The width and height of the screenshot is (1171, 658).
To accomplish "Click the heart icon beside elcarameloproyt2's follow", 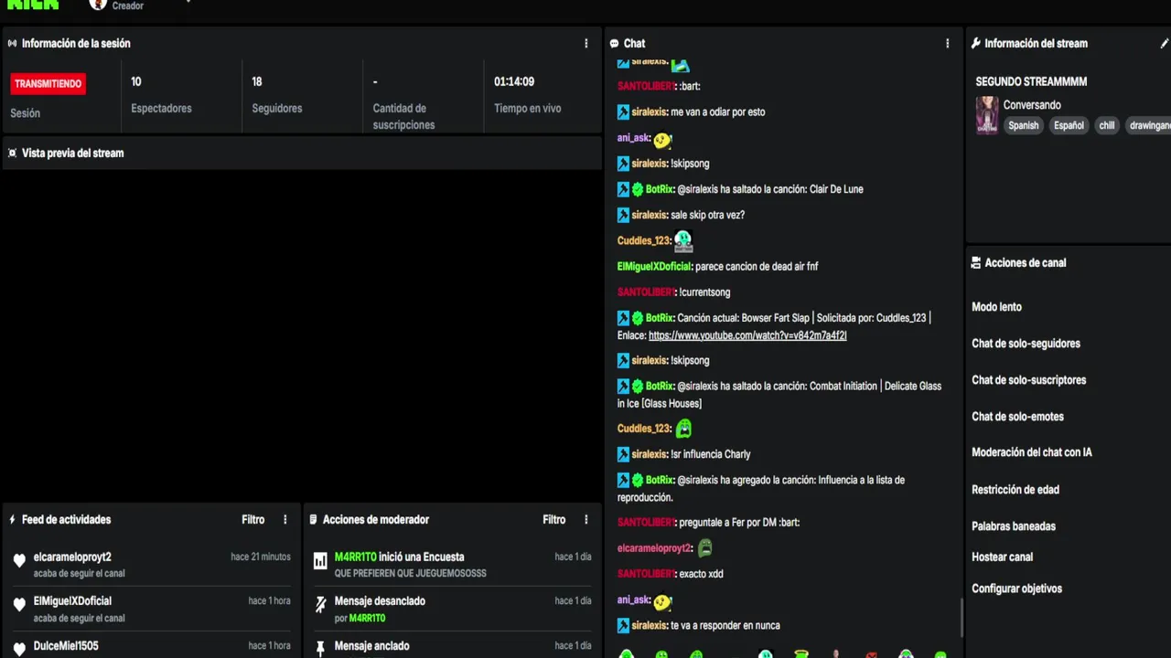I will point(19,560).
